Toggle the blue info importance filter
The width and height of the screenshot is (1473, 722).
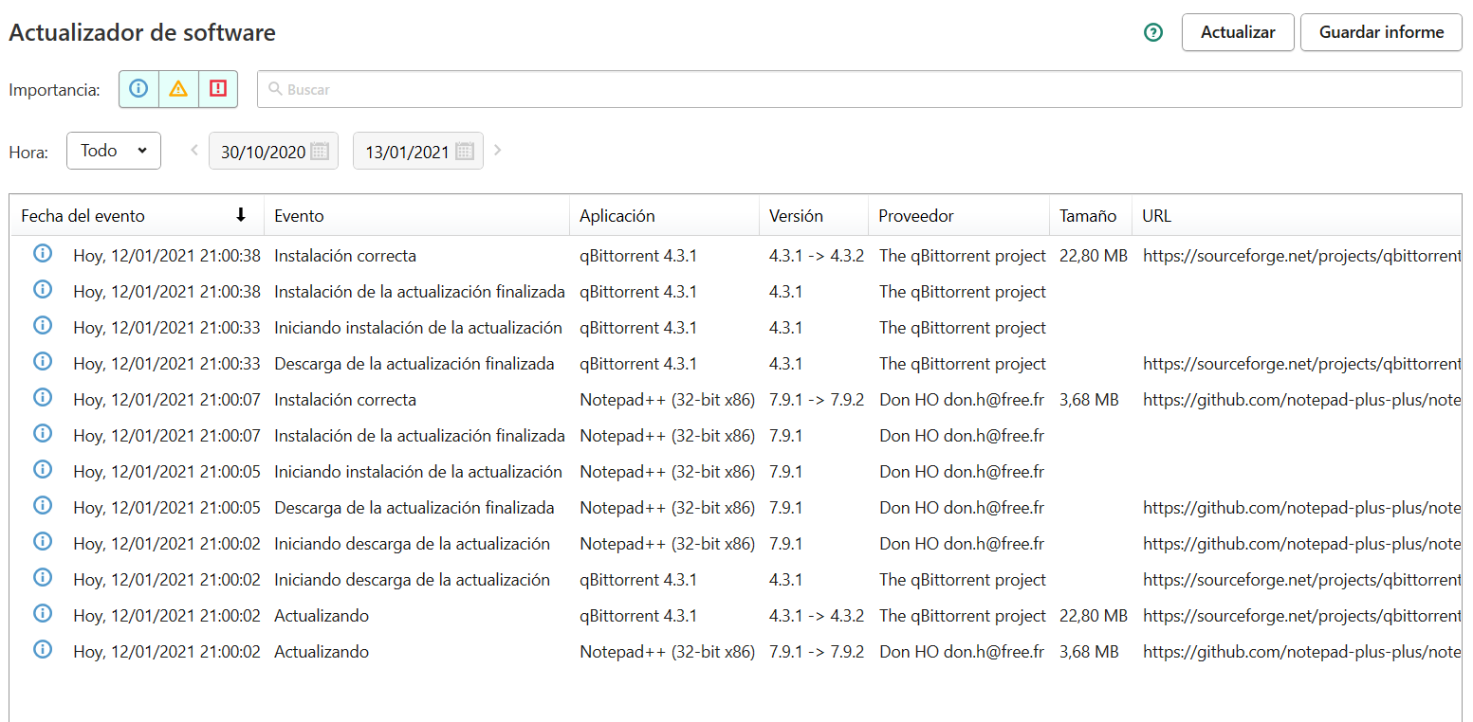[138, 89]
